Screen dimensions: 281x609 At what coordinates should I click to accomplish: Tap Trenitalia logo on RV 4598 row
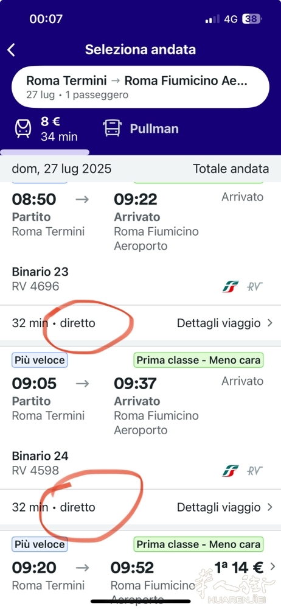coord(231,471)
